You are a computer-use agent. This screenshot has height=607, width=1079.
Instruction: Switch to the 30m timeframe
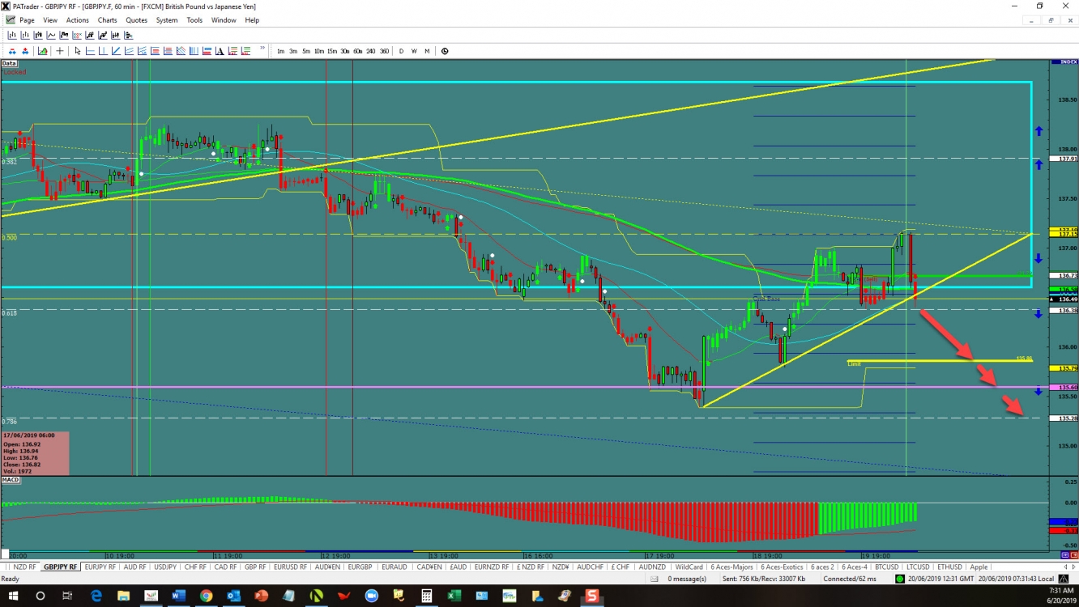tap(345, 51)
